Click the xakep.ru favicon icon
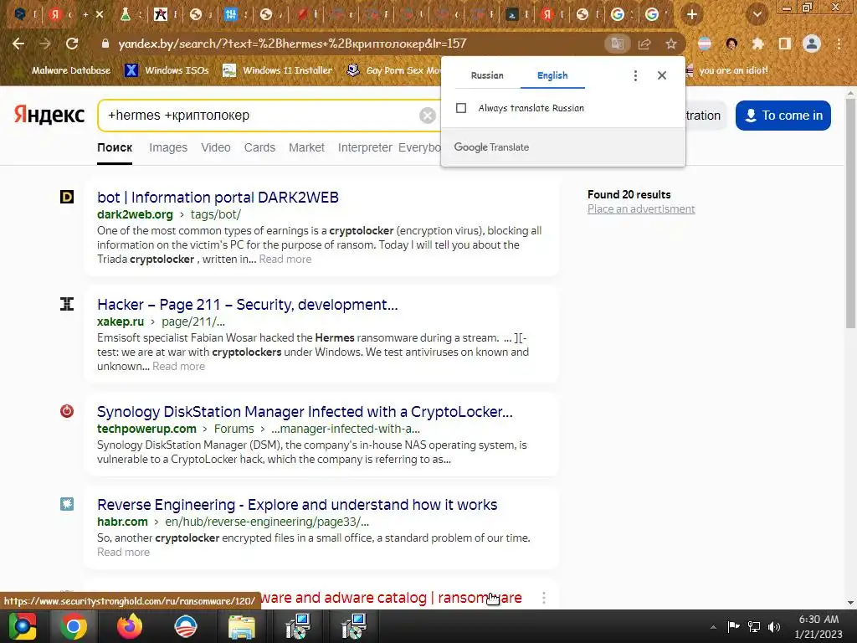The image size is (857, 643). (x=67, y=303)
